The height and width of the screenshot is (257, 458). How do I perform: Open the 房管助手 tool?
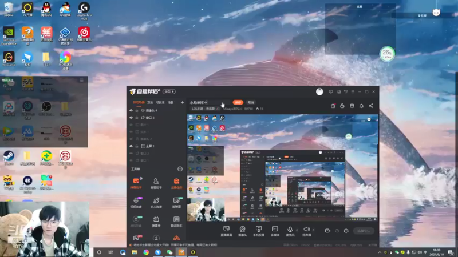(156, 183)
